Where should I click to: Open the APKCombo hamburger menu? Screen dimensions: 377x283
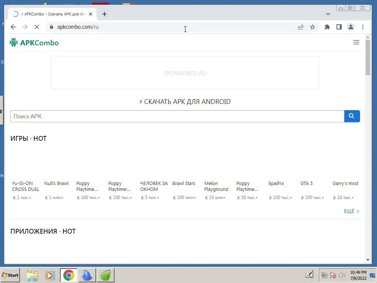[356, 42]
